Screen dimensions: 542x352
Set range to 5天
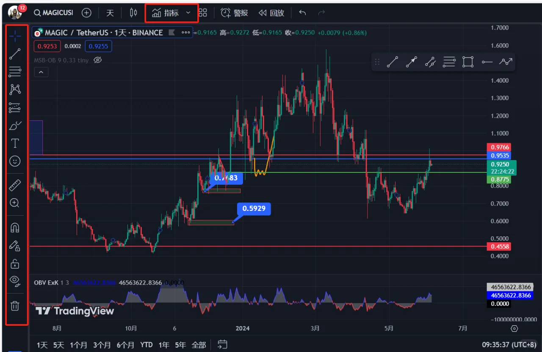tap(58, 345)
